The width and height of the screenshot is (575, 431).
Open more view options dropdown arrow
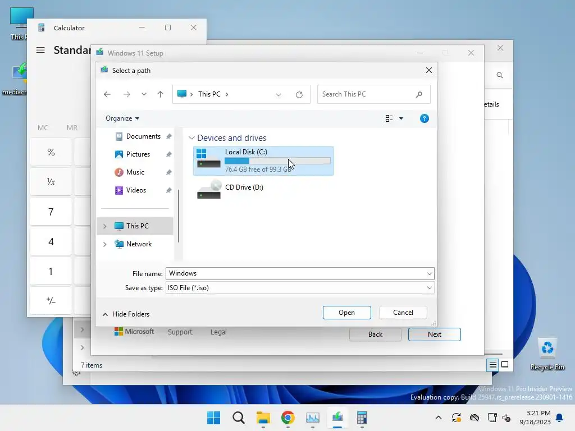pyautogui.click(x=401, y=118)
